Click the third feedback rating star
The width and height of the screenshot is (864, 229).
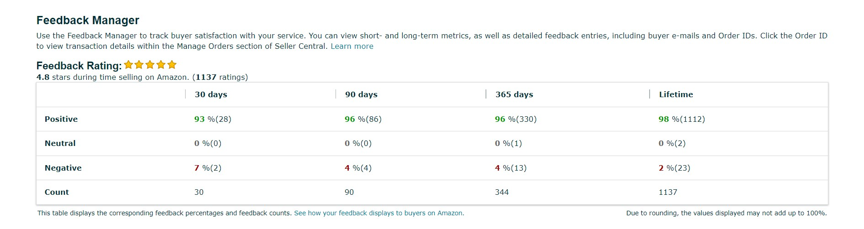click(150, 65)
